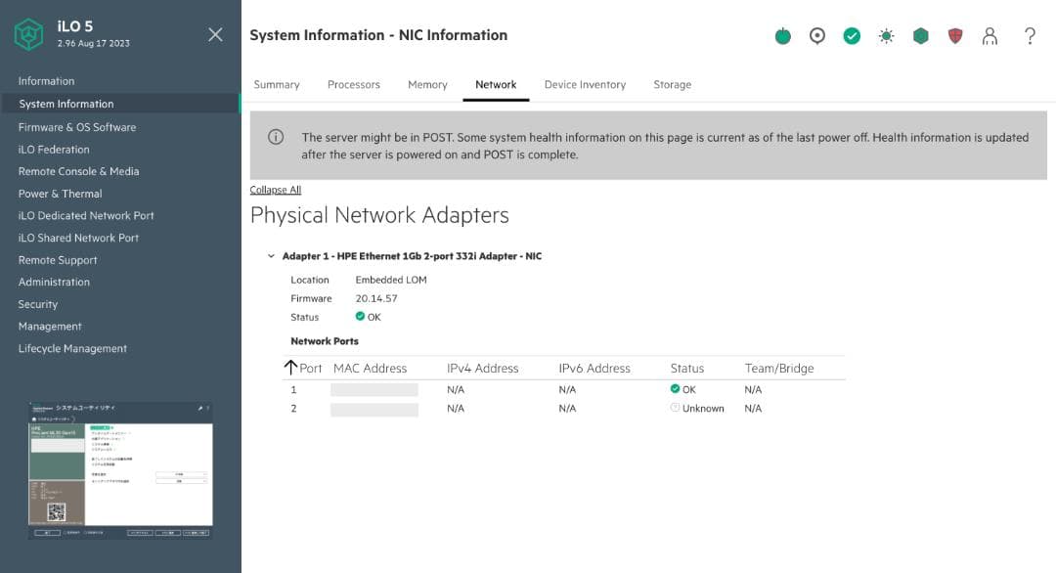Click the green iLO hexagon status icon
1056x573 pixels.
pos(920,35)
